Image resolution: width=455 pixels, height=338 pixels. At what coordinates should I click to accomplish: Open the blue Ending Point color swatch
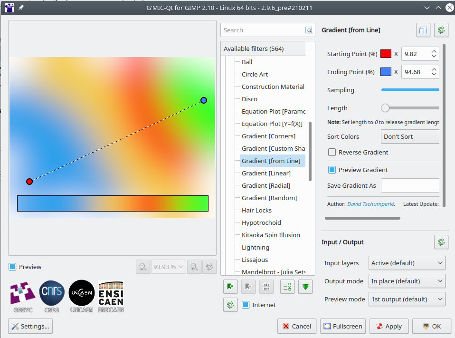(386, 72)
